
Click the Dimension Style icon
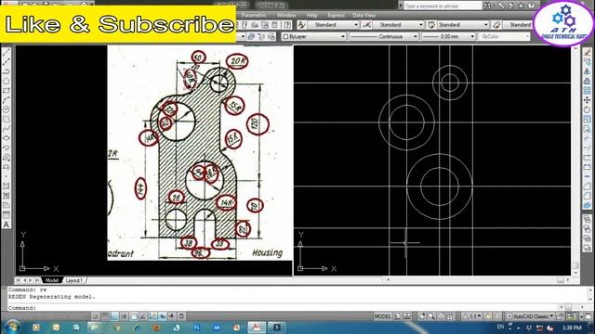(x=366, y=25)
